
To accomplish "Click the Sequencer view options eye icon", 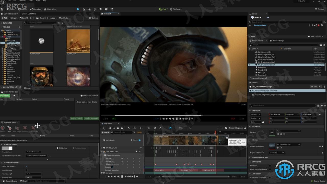I will pos(134,128).
